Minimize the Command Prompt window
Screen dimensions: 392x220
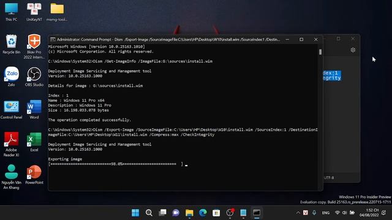(x=287, y=39)
